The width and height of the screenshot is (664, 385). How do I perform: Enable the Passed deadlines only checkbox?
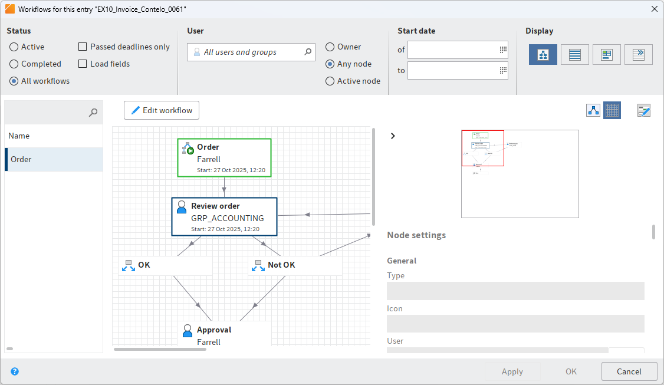(82, 46)
